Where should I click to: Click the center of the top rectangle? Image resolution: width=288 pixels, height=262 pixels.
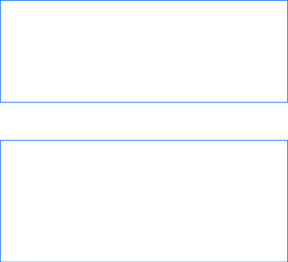point(144,51)
